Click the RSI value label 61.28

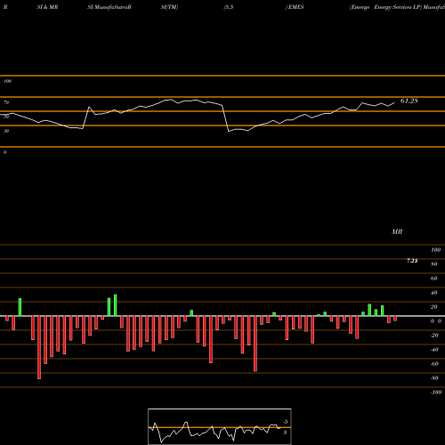pyautogui.click(x=409, y=101)
